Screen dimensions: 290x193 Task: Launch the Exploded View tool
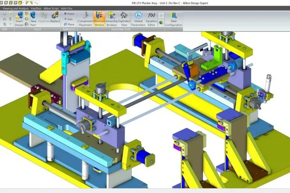click(x=124, y=19)
